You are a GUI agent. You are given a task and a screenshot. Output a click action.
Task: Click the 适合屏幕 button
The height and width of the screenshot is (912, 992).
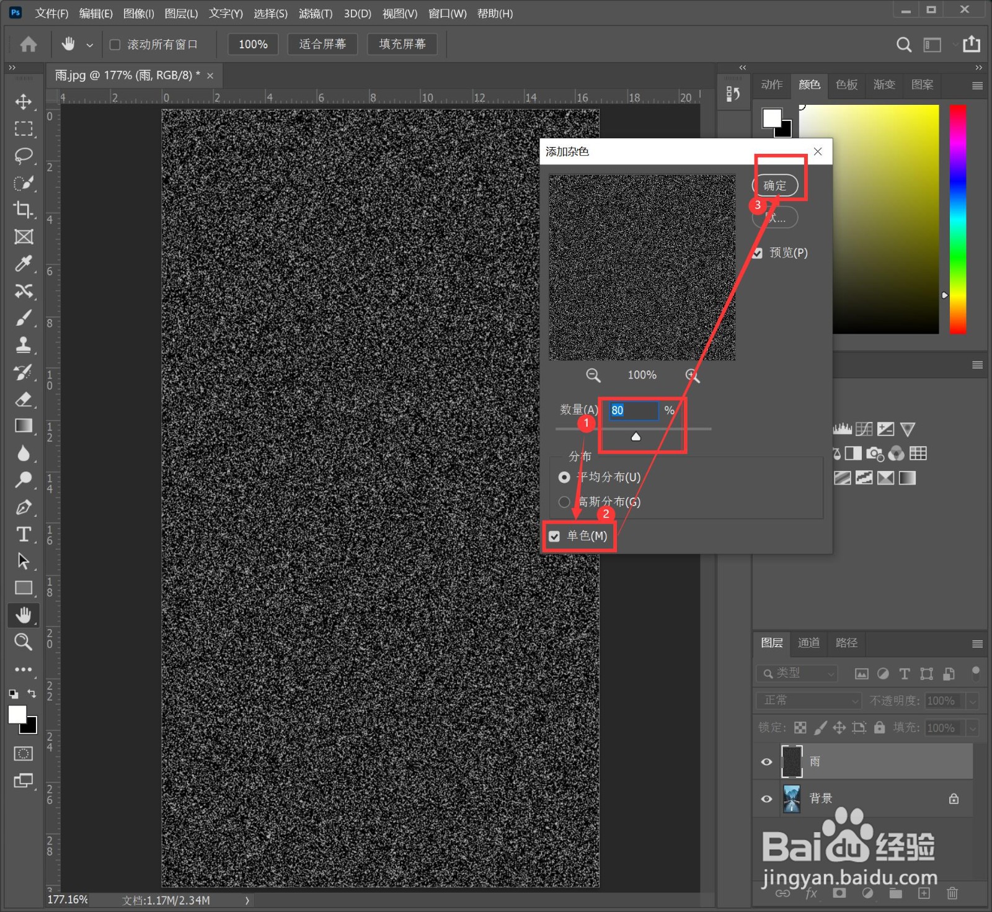[322, 44]
